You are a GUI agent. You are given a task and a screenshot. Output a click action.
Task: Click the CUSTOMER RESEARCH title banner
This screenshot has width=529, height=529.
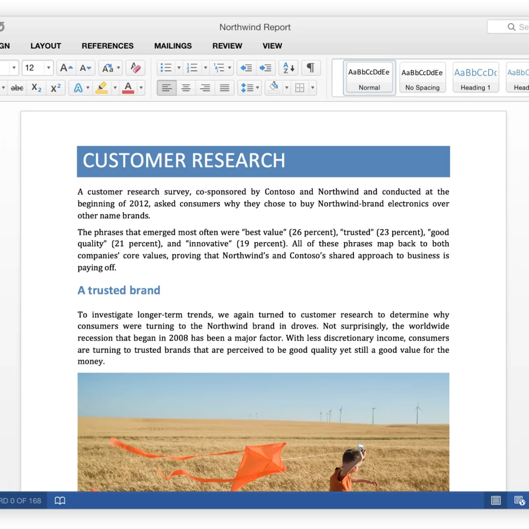tap(264, 161)
